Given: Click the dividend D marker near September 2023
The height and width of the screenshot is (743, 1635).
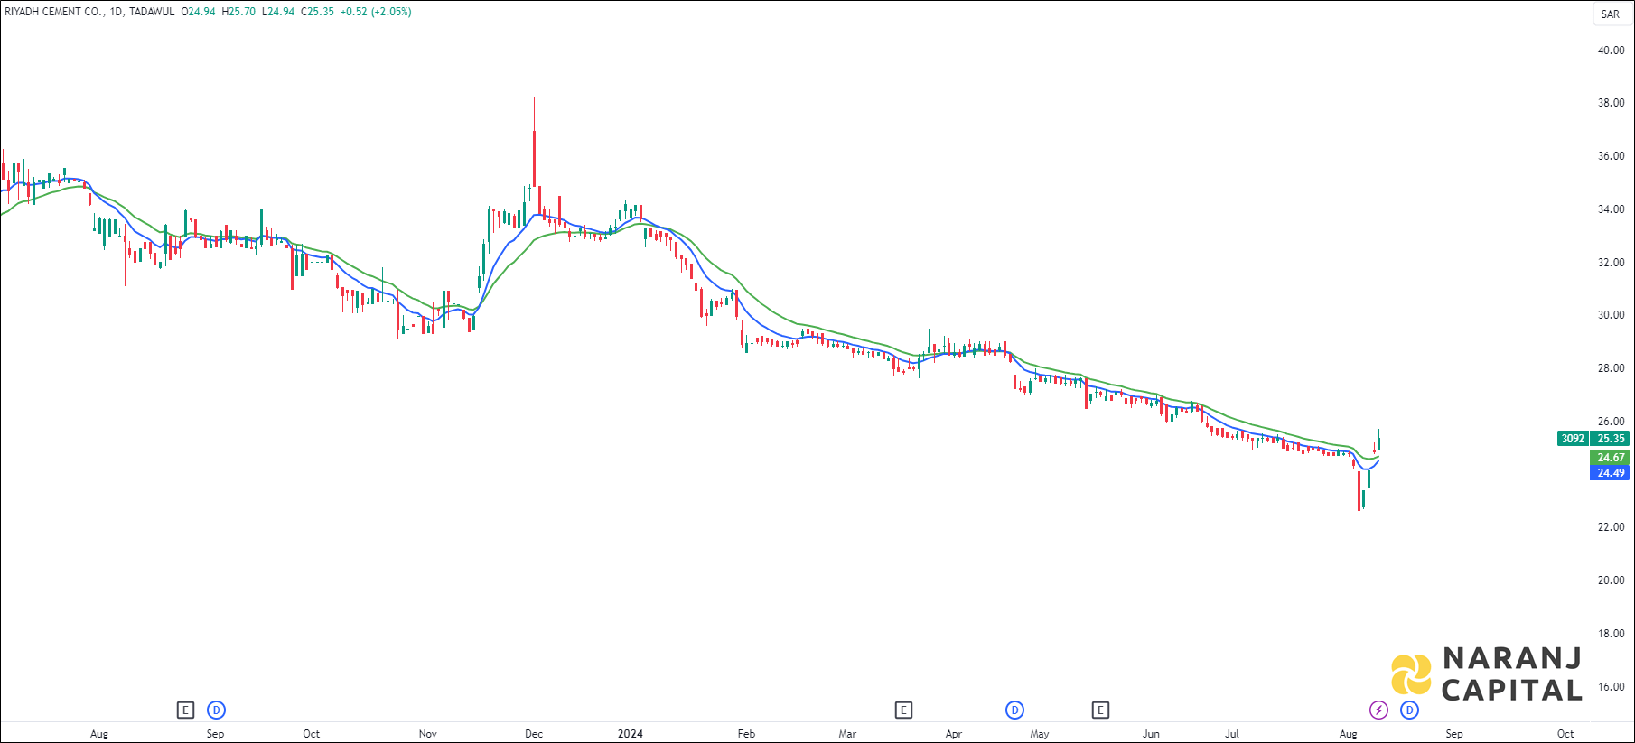Looking at the screenshot, I should [x=216, y=710].
